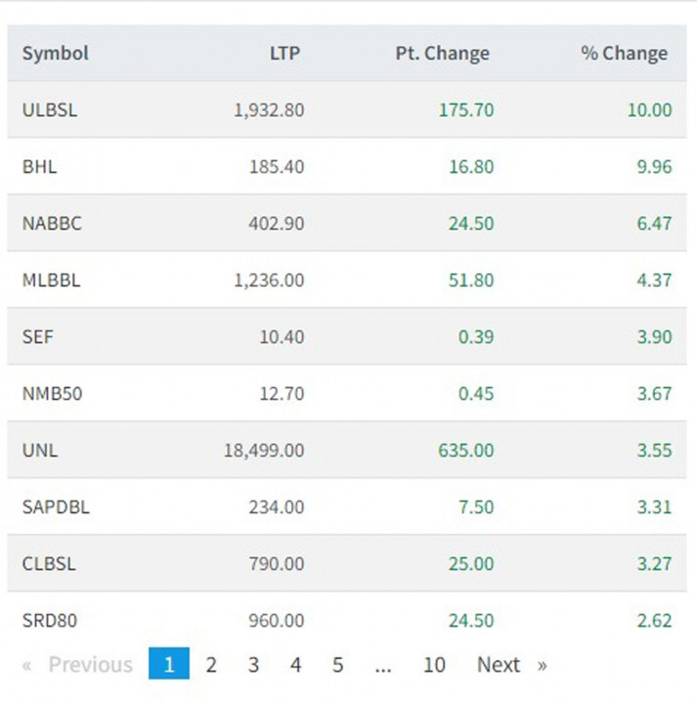This screenshot has height=704, width=697.
Task: Open SAPDBL stock entry
Action: (55, 506)
